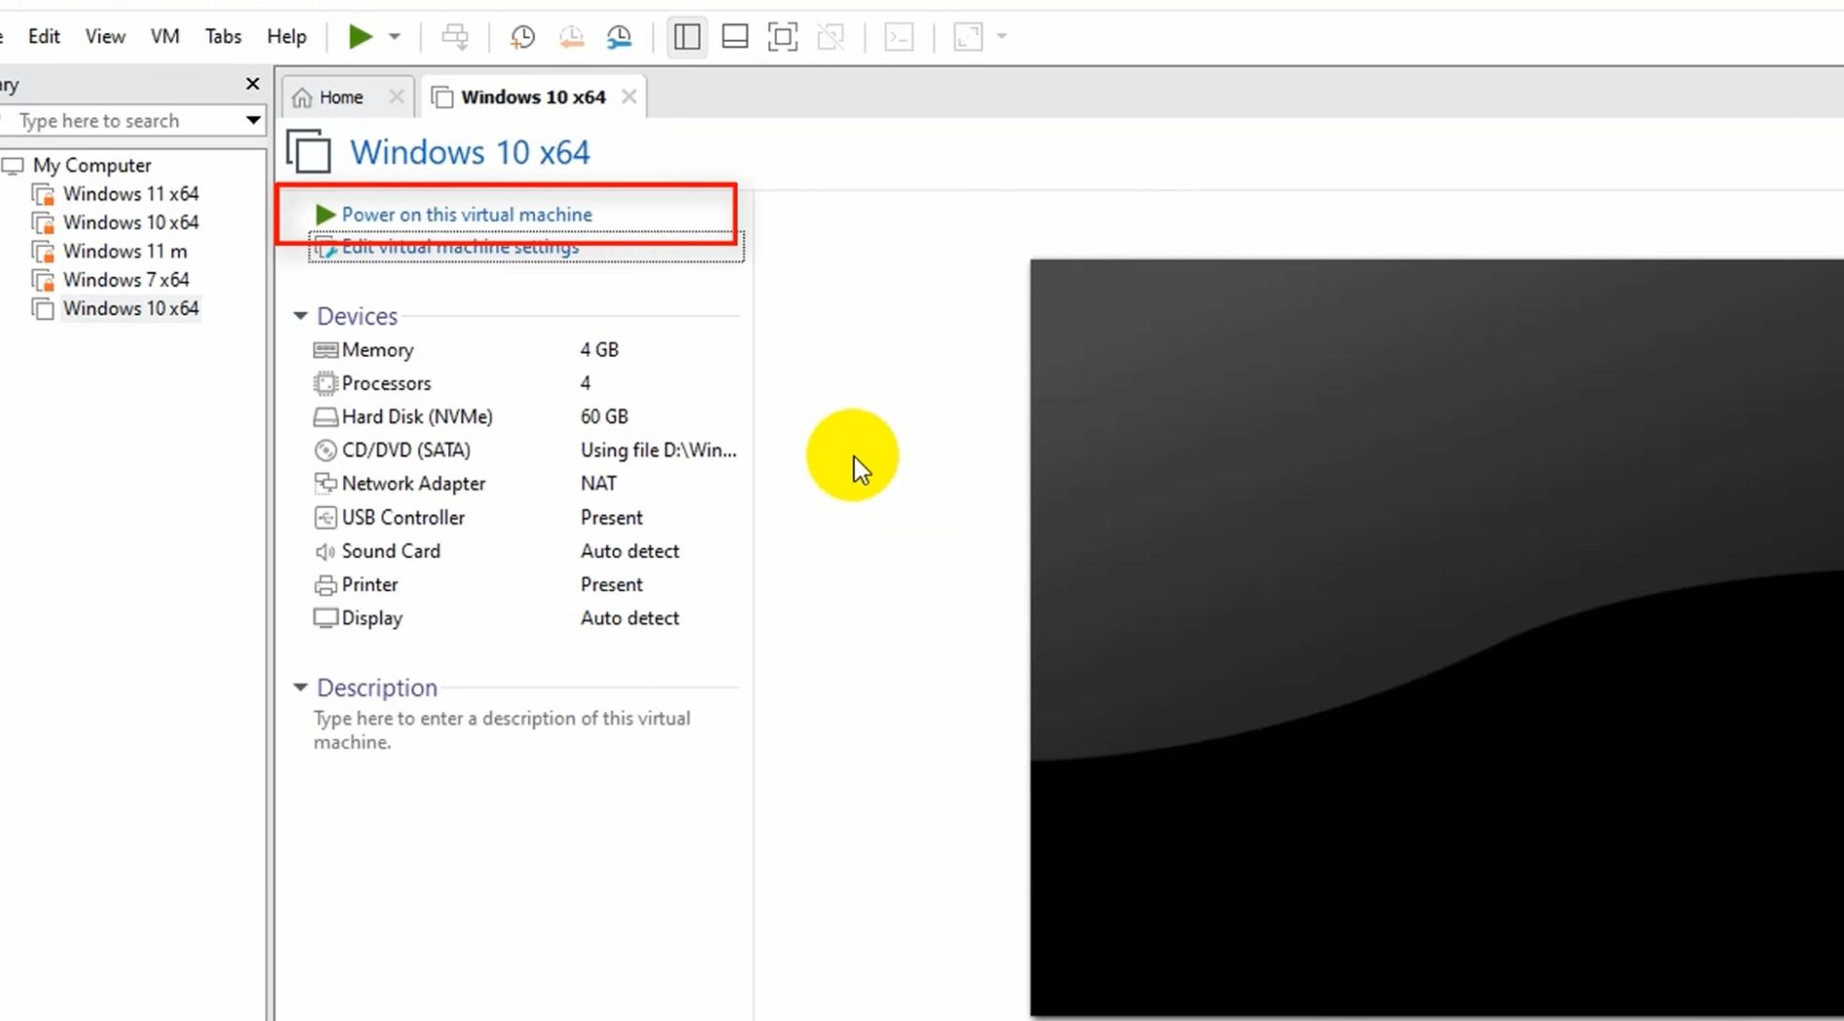
Task: Open the VM menu
Action: (164, 37)
